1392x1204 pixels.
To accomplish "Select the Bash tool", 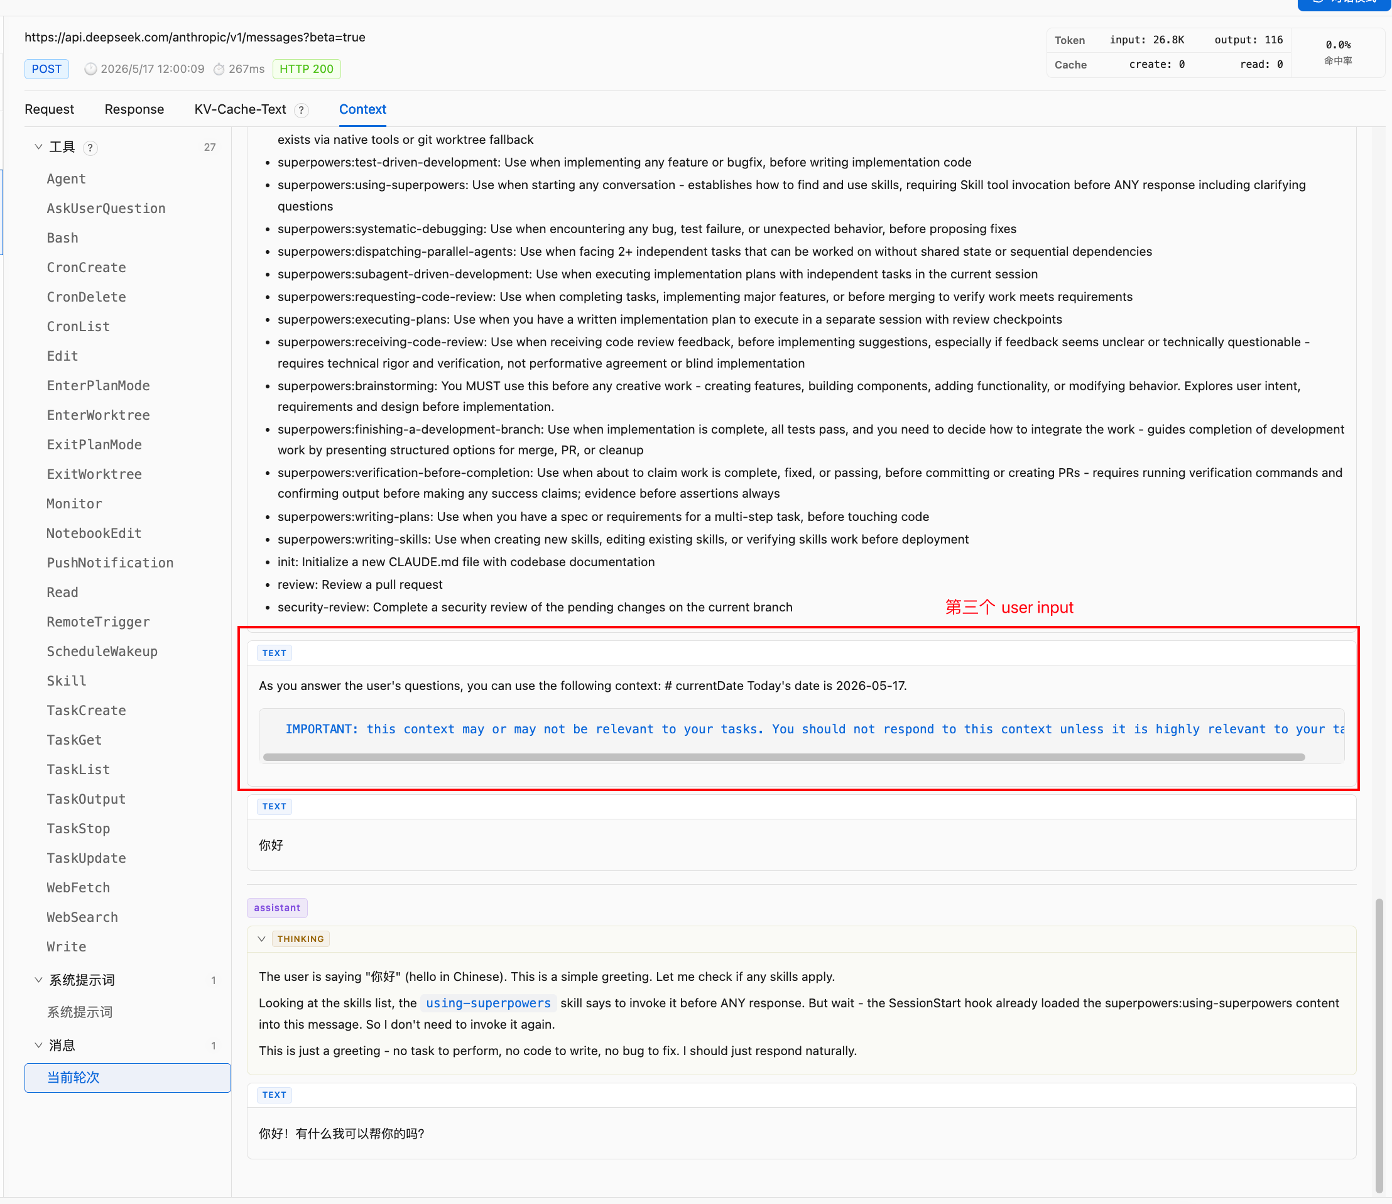I will tap(62, 239).
